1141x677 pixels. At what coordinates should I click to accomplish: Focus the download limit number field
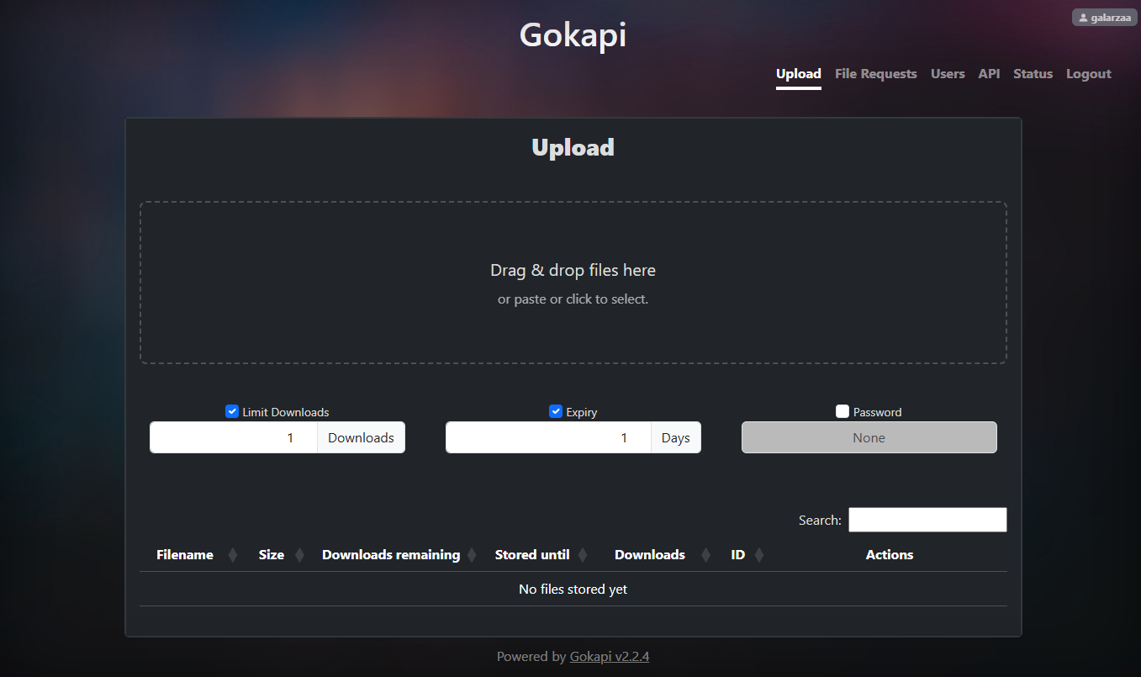pos(234,437)
